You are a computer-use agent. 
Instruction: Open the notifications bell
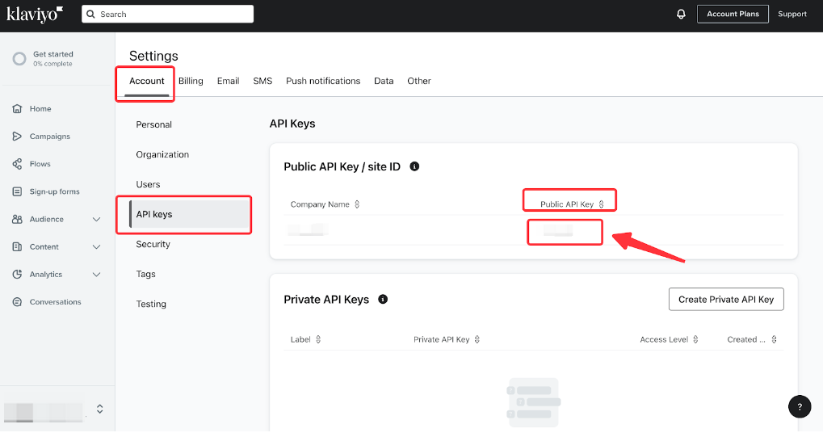[x=681, y=15]
